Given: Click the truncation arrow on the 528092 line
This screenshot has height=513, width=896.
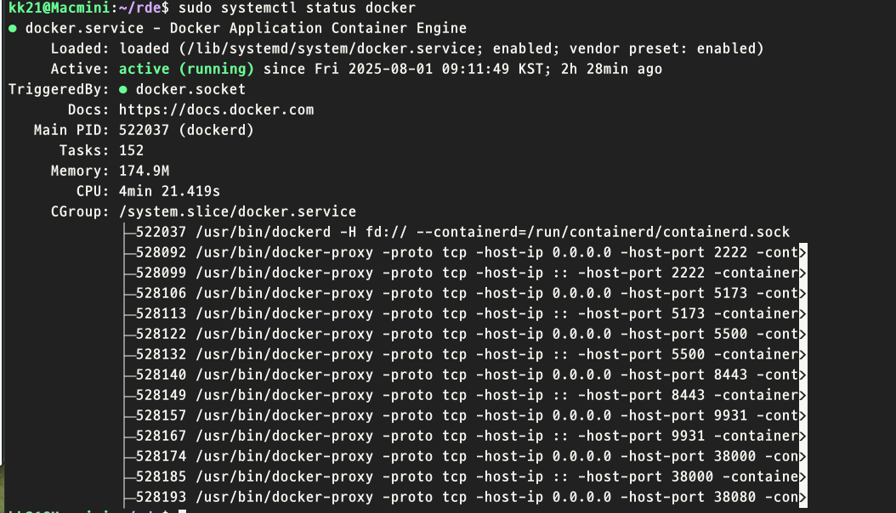Looking at the screenshot, I should point(802,252).
